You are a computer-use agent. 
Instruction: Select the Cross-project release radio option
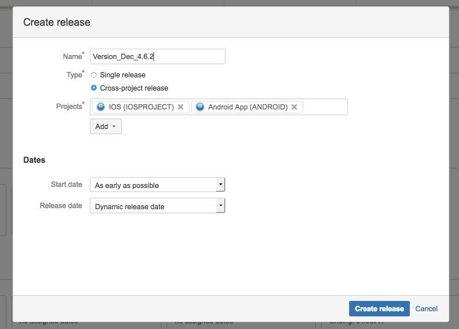coord(94,88)
